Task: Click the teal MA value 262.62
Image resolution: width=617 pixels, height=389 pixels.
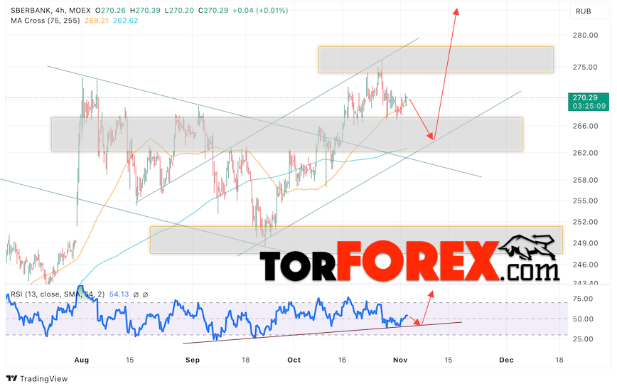Action: pyautogui.click(x=126, y=21)
